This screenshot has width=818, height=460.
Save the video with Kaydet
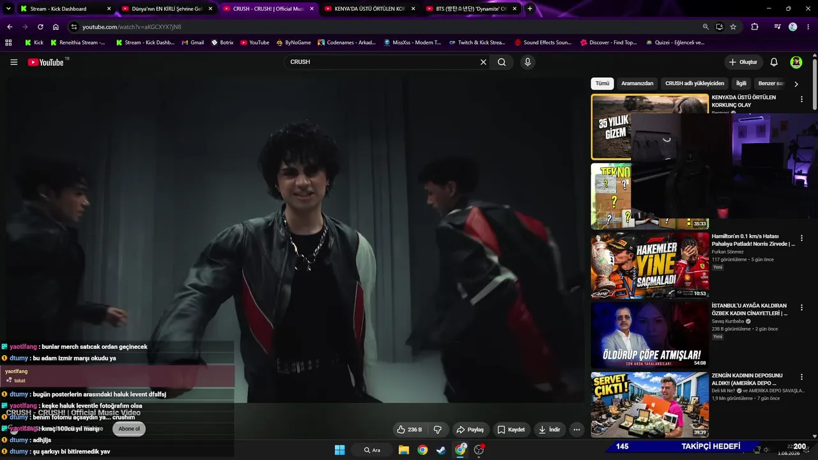coord(511,429)
